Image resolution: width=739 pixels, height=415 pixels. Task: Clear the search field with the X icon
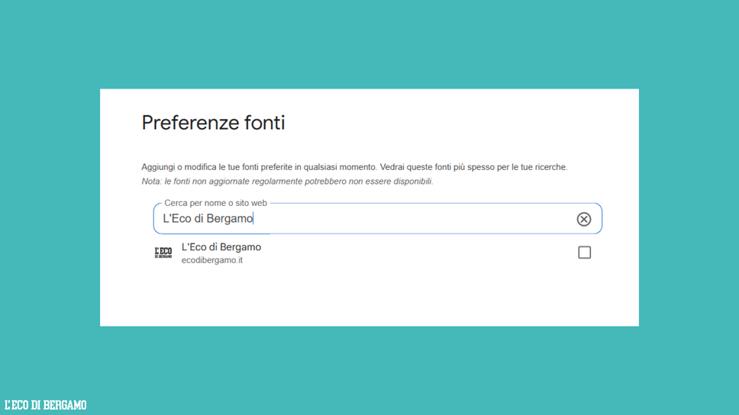click(583, 219)
